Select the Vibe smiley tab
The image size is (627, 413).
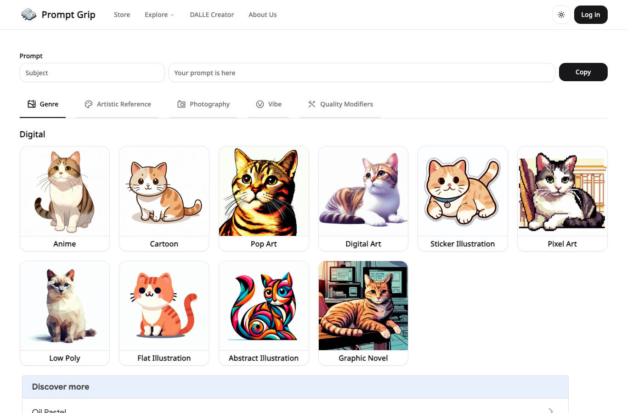[268, 104]
